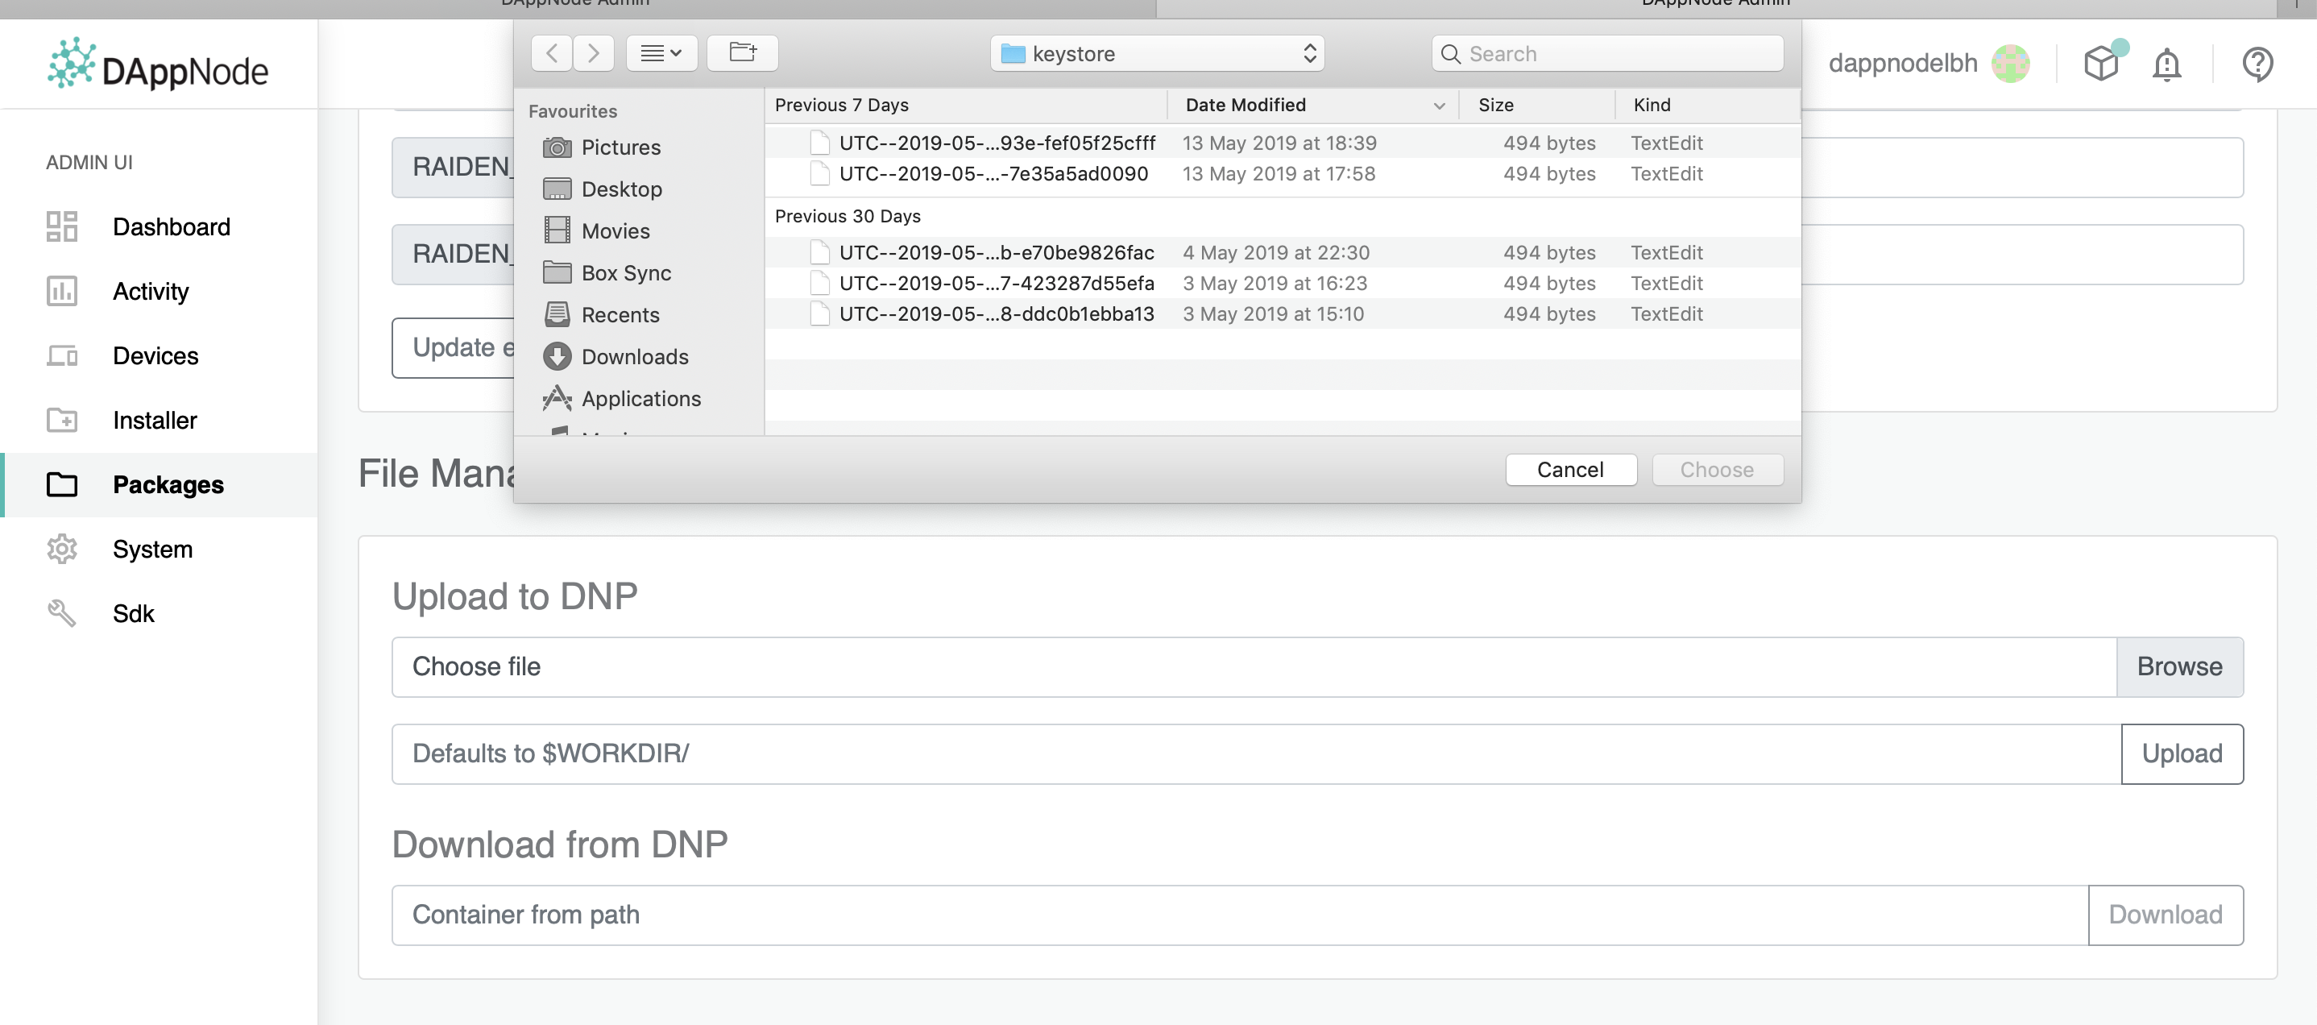Viewport: 2317px width, 1025px height.
Task: Open the list view options dropdown
Action: pos(661,53)
